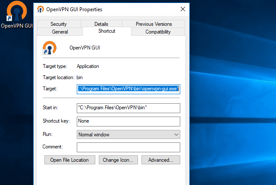276x185 pixels.
Task: Click the 'Target type:' label
Action: pos(55,66)
